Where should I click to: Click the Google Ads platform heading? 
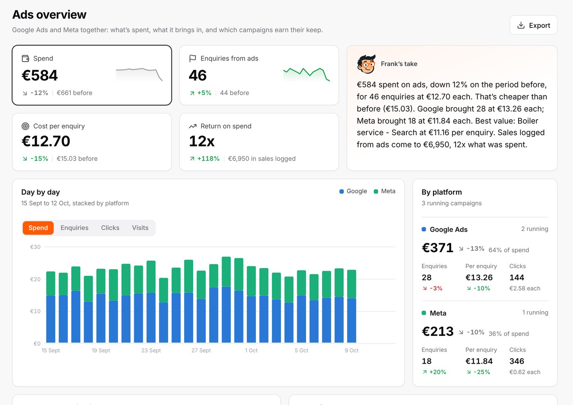(x=449, y=229)
